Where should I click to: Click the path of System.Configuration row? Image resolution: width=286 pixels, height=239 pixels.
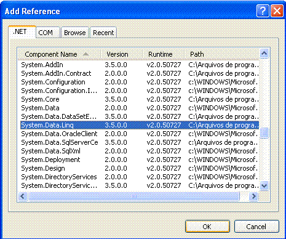point(223,82)
